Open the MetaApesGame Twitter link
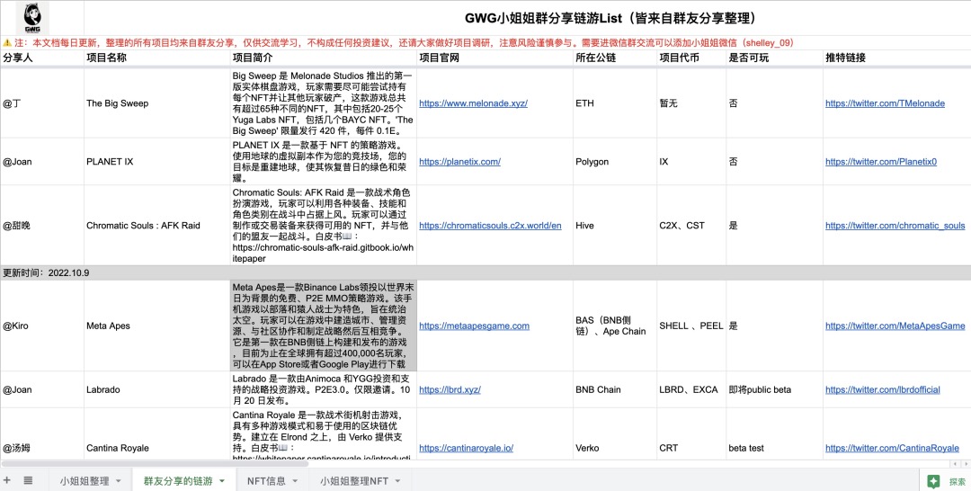Image resolution: width=971 pixels, height=491 pixels. click(x=895, y=326)
